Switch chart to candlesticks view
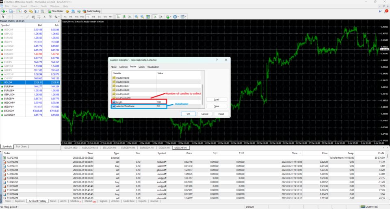Screen dimensions: 390x209 (124, 17)
